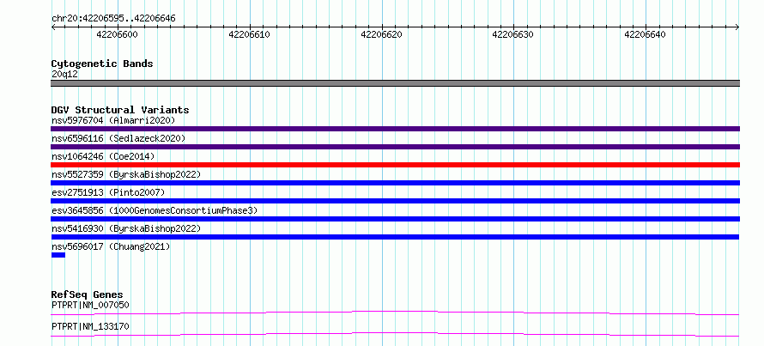Click the 20q12 band label
Screen dimensions: 764x346
[64, 74]
